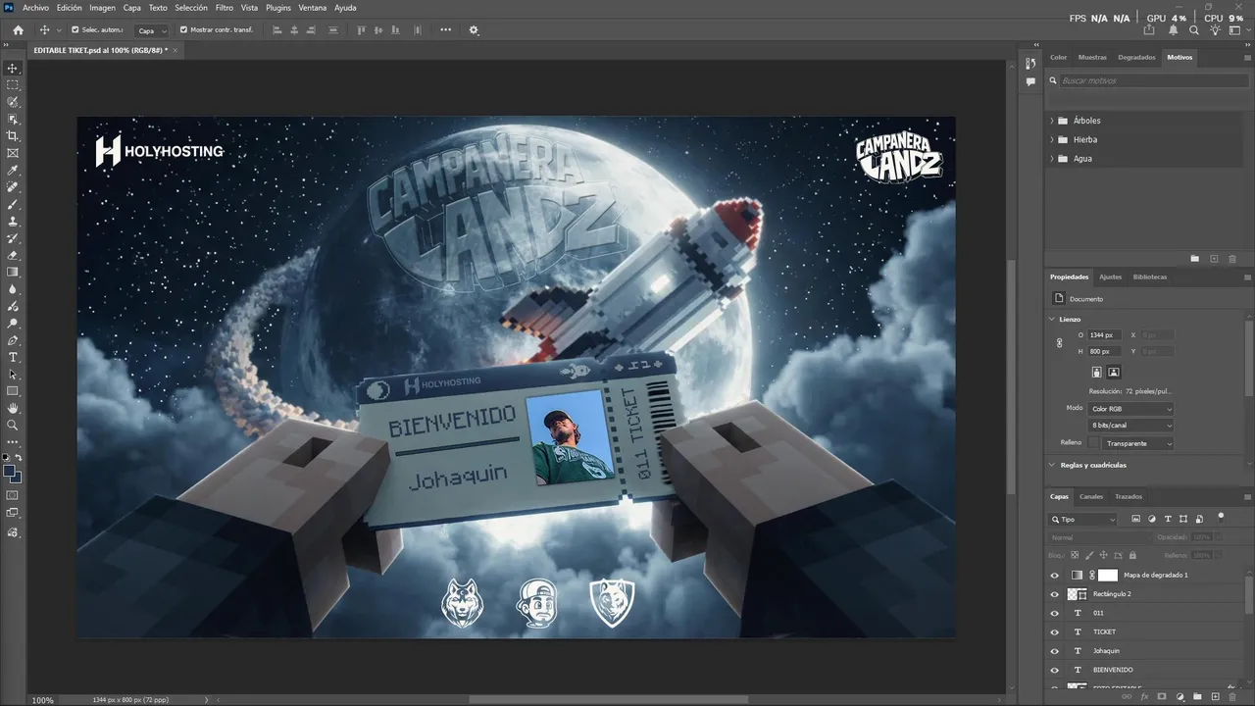Expand Reglas y cuadrículas section

(1052, 465)
